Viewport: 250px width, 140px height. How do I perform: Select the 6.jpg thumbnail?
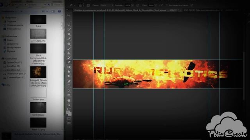pyautogui.click(x=38, y=19)
